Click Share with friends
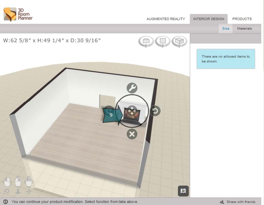Image resolution: width=264 pixels, height=205 pixels. (x=241, y=202)
